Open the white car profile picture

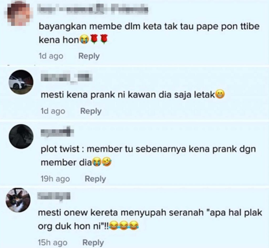click(21, 82)
